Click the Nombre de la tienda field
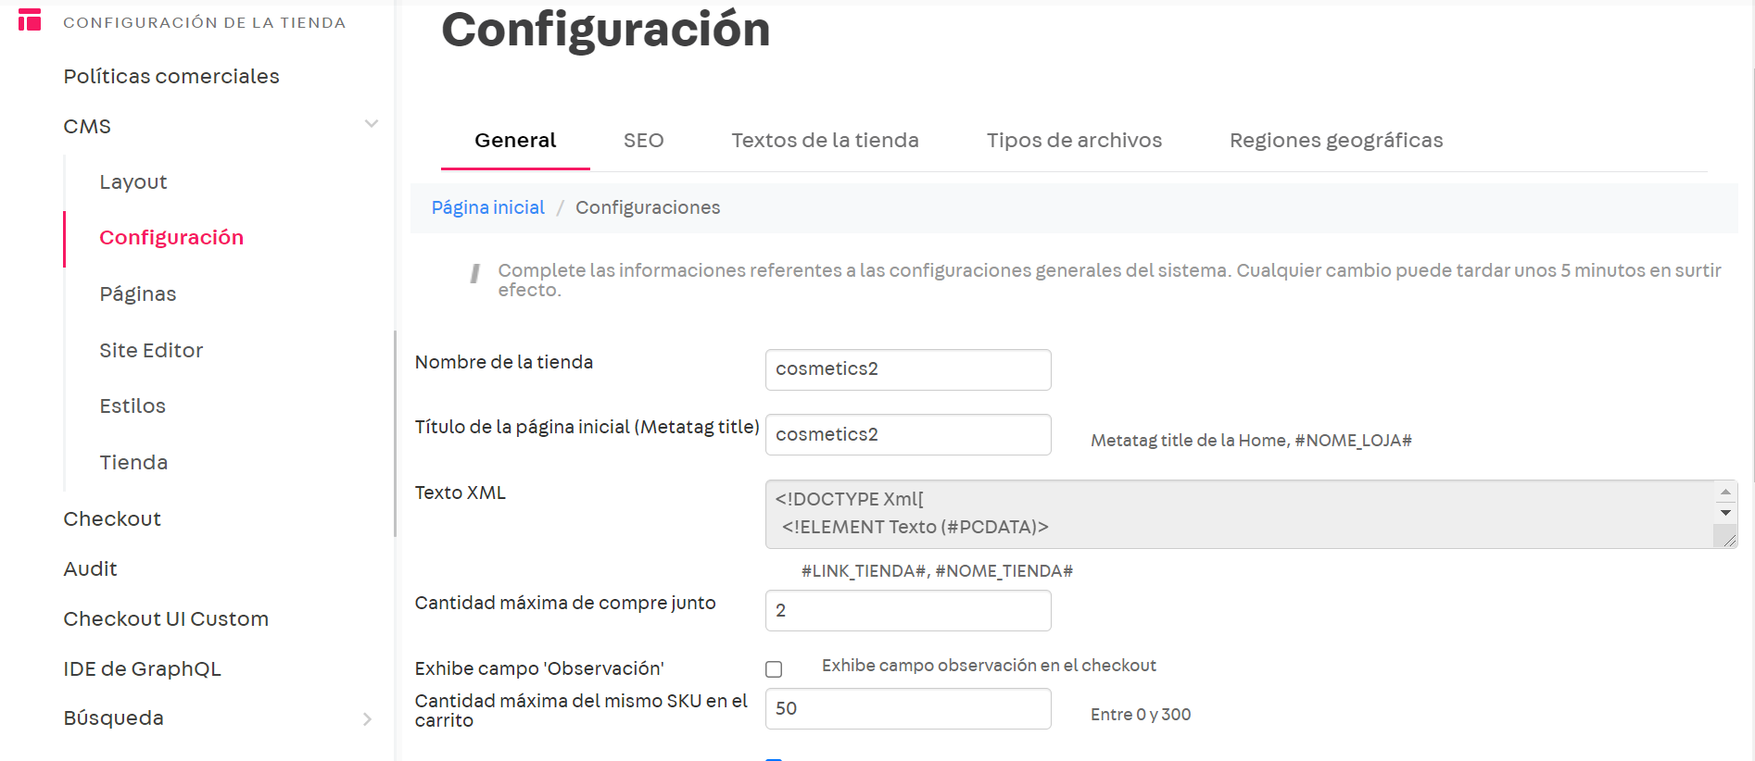The height and width of the screenshot is (761, 1755). pos(907,369)
